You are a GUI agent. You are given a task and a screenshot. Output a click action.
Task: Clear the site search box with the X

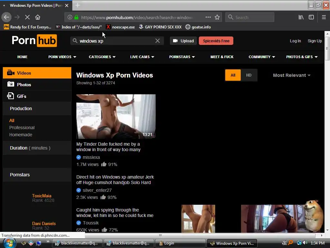tap(157, 41)
